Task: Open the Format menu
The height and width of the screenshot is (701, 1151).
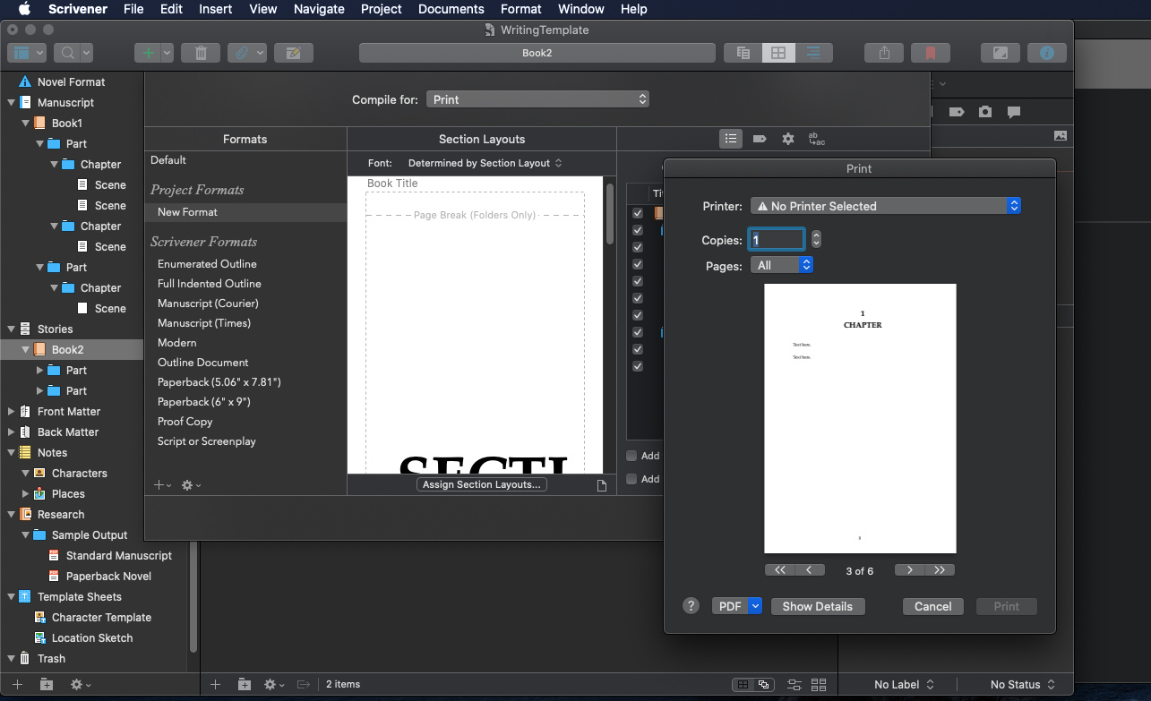Action: pos(521,9)
